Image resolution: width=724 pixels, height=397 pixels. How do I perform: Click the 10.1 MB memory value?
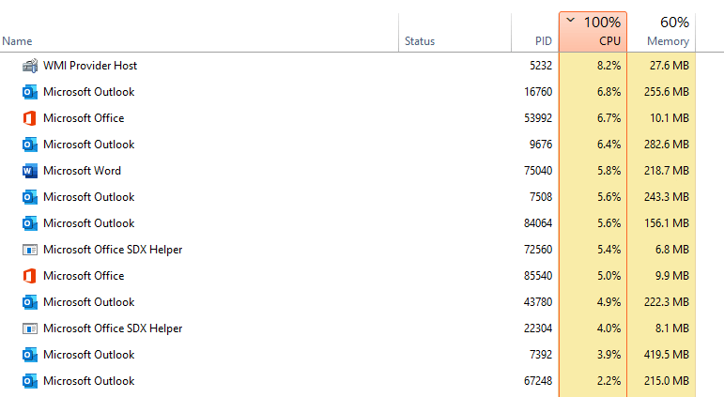[x=669, y=118]
